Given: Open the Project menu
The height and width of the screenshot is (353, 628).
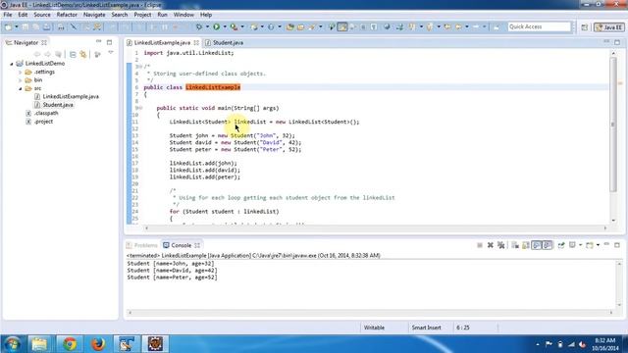Looking at the screenshot, I should 142,15.
